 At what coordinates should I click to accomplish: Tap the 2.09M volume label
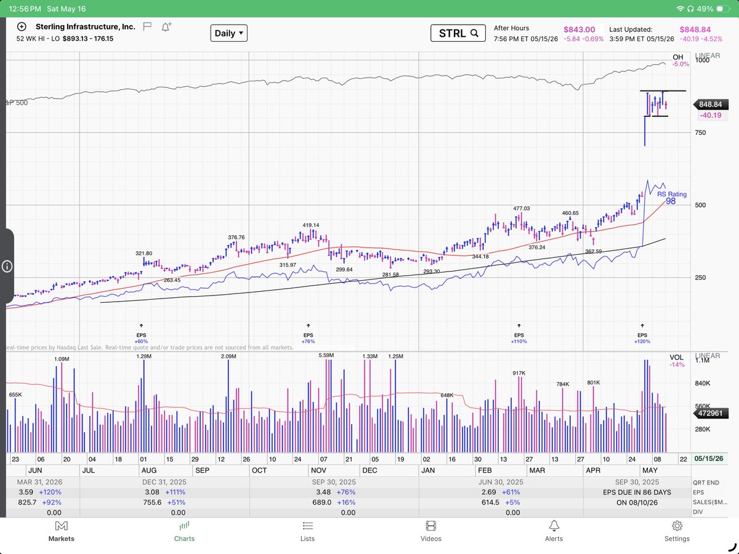point(228,356)
